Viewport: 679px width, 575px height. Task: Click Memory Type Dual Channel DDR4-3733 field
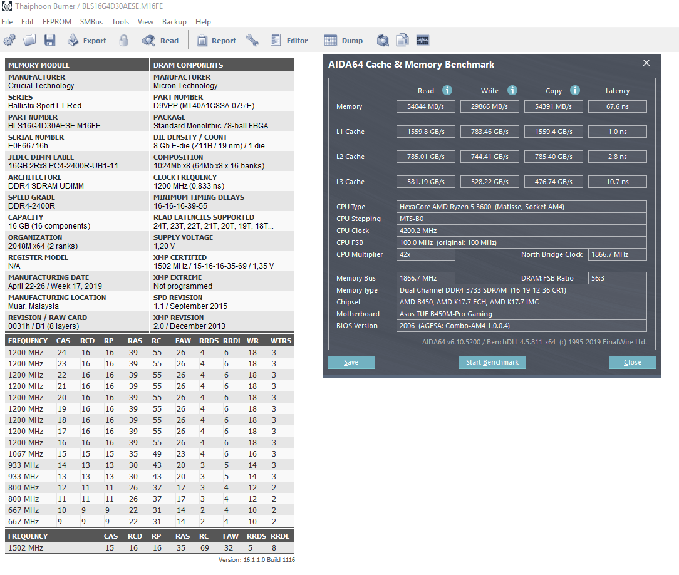click(x=521, y=290)
